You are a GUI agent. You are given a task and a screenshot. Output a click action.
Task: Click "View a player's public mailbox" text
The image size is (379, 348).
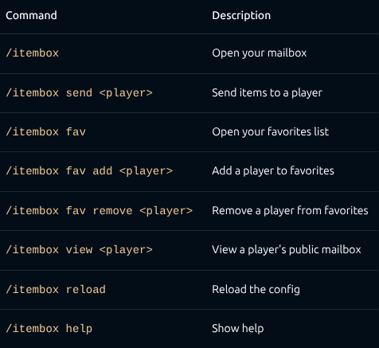[x=287, y=249]
